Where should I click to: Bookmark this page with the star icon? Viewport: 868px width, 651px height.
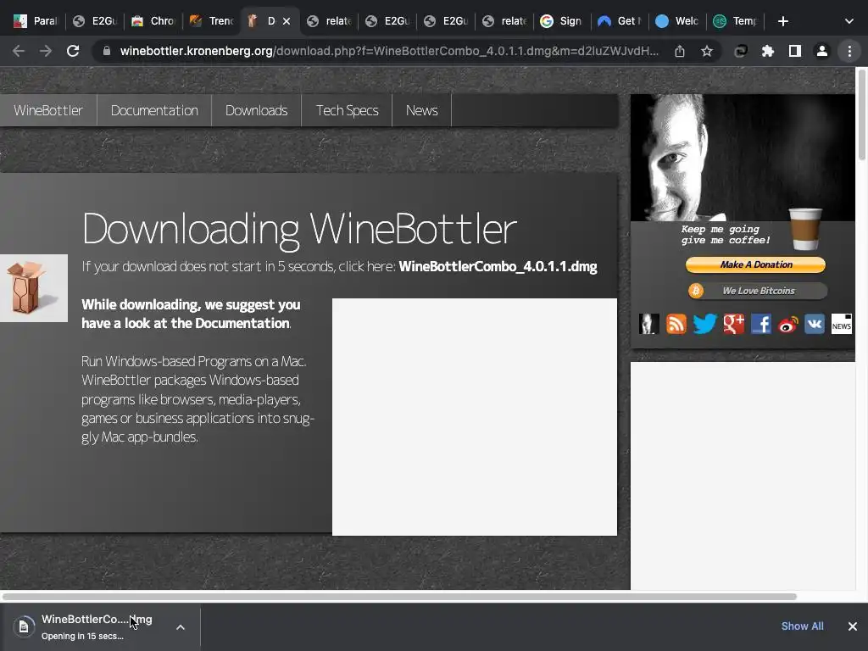707,52
